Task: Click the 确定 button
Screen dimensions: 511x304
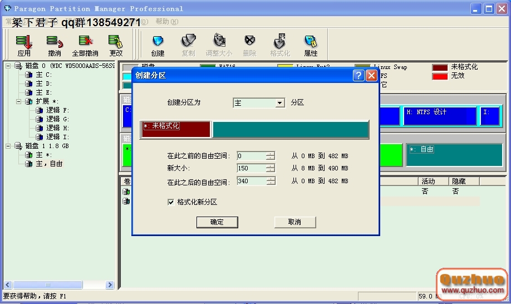Action: (217, 222)
